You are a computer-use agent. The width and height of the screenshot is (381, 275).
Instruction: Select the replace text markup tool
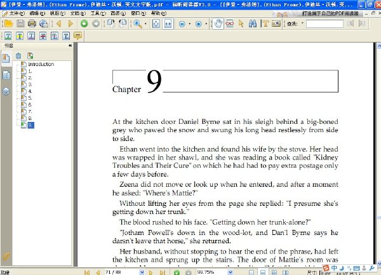[x=55, y=36]
